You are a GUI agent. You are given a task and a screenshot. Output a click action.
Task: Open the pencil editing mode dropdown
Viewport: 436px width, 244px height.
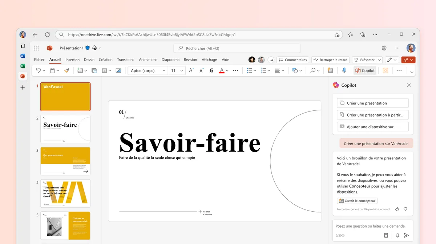pos(392,60)
